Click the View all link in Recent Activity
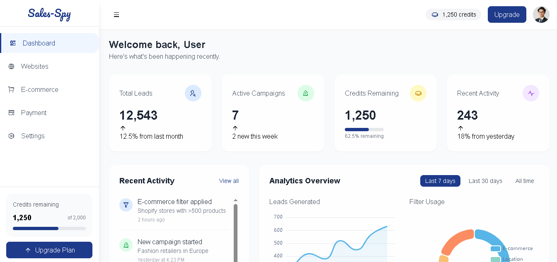Viewport: 557px width, 262px height. coord(229,181)
